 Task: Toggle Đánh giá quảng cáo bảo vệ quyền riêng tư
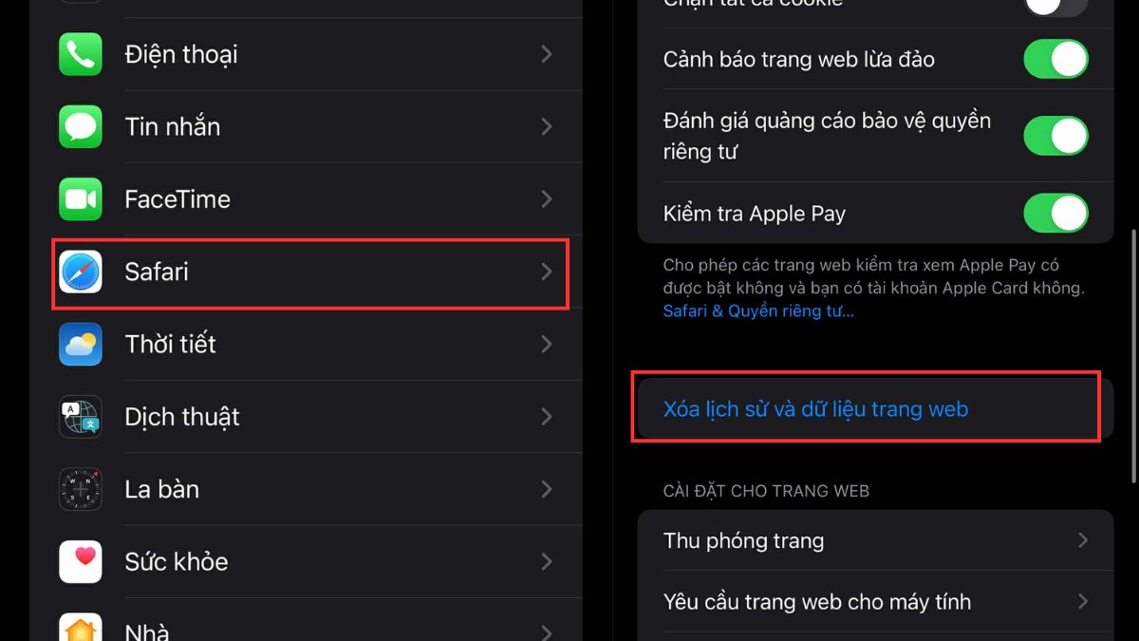click(x=1055, y=136)
